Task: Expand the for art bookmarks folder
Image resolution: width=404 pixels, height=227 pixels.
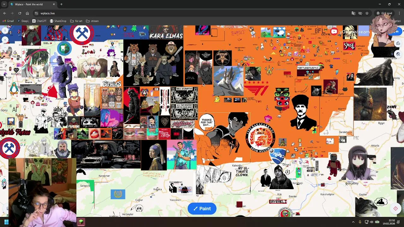Action: 76,21
